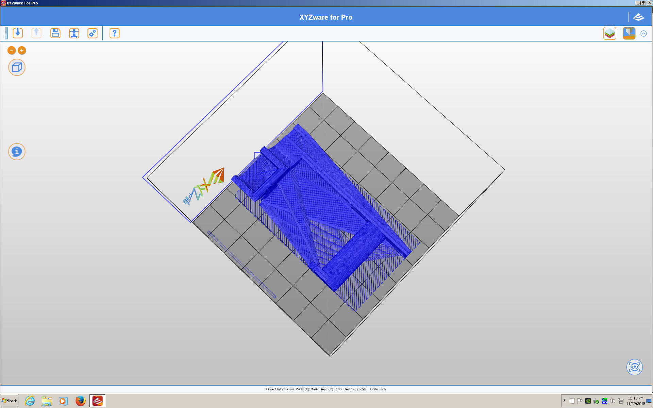Open the NVIDIA tray icon
This screenshot has height=408, width=653.
(x=588, y=401)
